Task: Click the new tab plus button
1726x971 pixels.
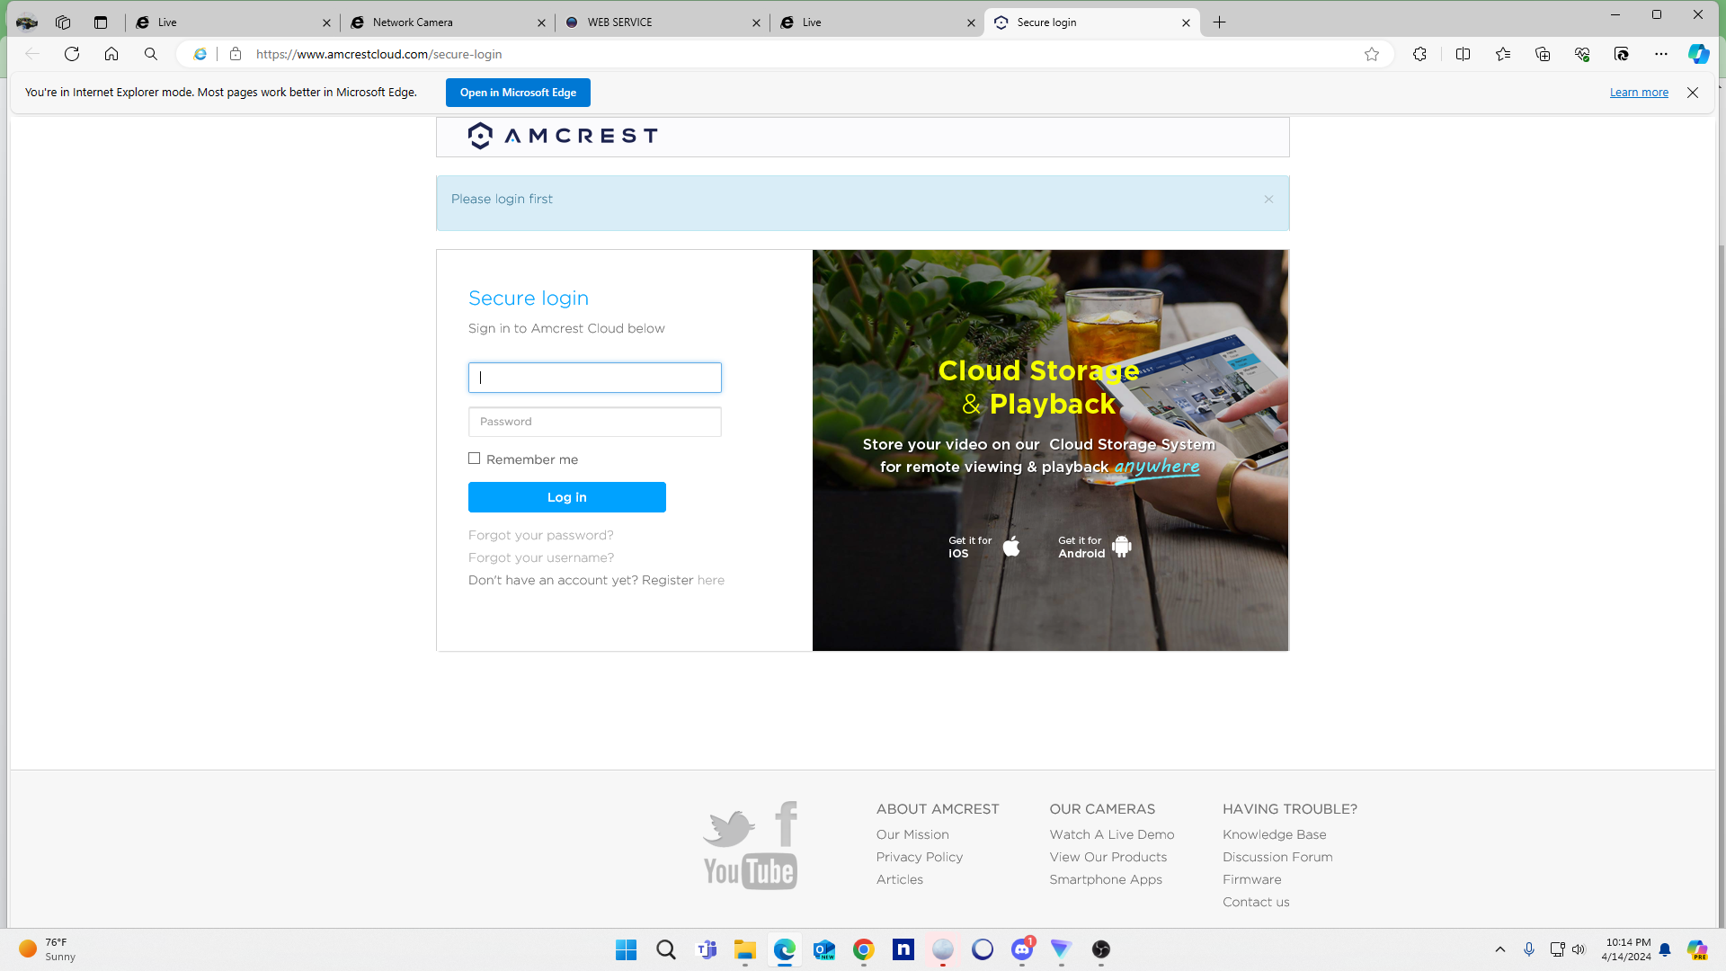Action: coord(1220,22)
